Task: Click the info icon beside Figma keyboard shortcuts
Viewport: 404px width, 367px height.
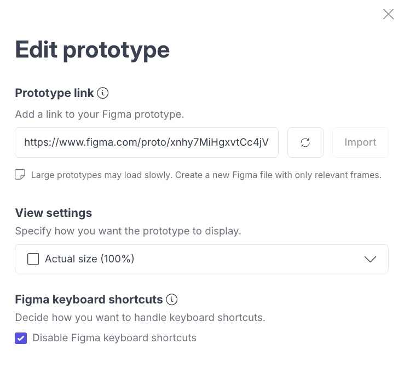Action: click(172, 300)
